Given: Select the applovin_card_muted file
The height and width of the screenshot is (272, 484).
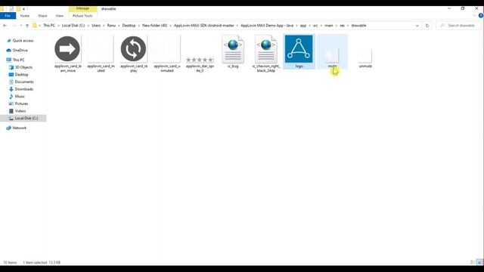Looking at the screenshot, I should pyautogui.click(x=101, y=48).
